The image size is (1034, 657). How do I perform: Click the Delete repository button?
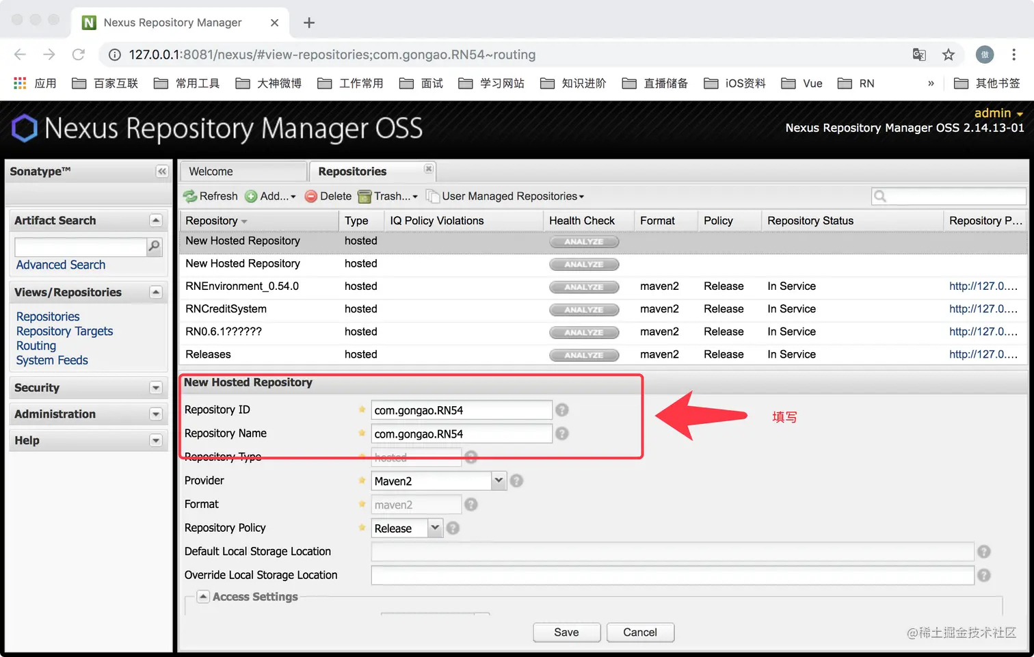pyautogui.click(x=328, y=196)
